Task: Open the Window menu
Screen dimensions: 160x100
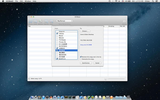Action: tap(28, 1)
